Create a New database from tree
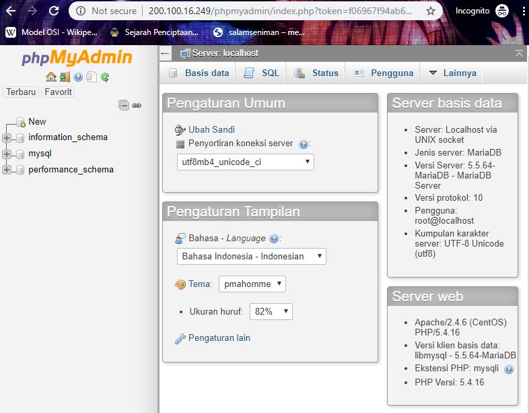Image resolution: width=529 pixels, height=413 pixels. pos(37,121)
